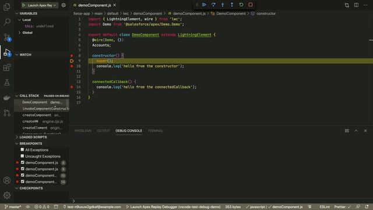Select the demoComponent.js editor tab
This screenshot has height=210, width=373.
point(94,5)
